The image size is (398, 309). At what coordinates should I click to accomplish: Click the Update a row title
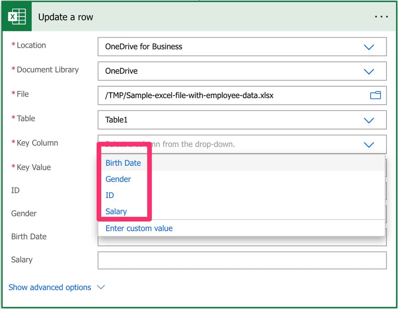click(x=65, y=17)
